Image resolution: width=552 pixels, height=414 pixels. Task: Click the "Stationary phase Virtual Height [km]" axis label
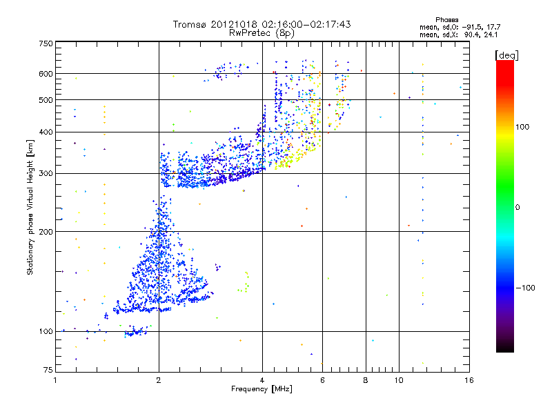pos(30,208)
